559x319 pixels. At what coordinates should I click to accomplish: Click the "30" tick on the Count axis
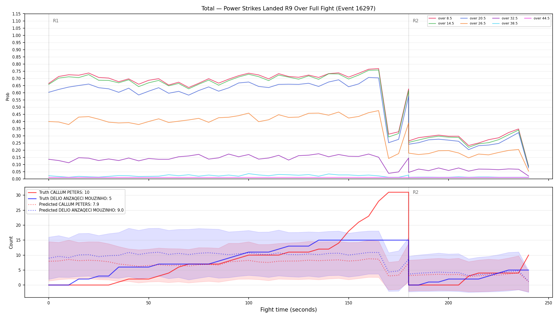[18, 195]
